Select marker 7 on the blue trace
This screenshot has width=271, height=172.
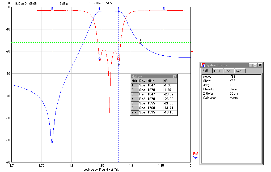(140, 42)
